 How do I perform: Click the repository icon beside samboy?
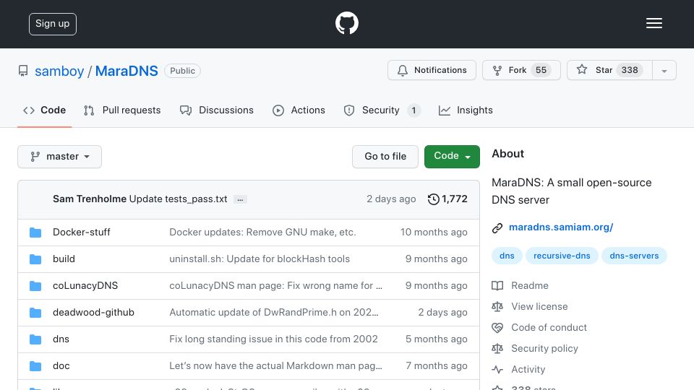[23, 71]
